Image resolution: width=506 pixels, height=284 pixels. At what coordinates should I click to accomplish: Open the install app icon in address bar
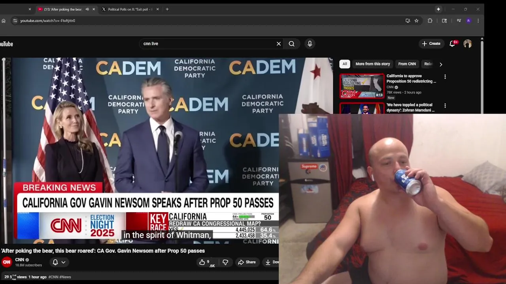(x=408, y=21)
